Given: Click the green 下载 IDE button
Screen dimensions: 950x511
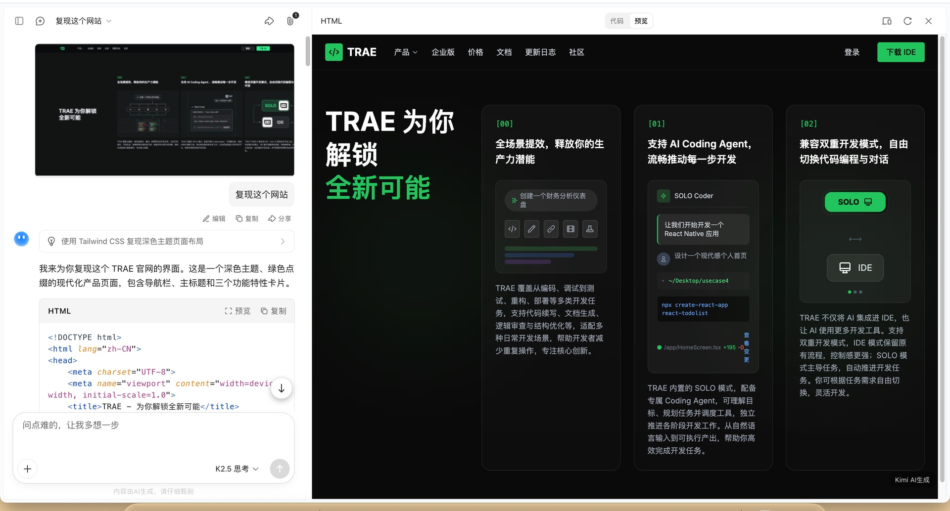Looking at the screenshot, I should pyautogui.click(x=901, y=52).
